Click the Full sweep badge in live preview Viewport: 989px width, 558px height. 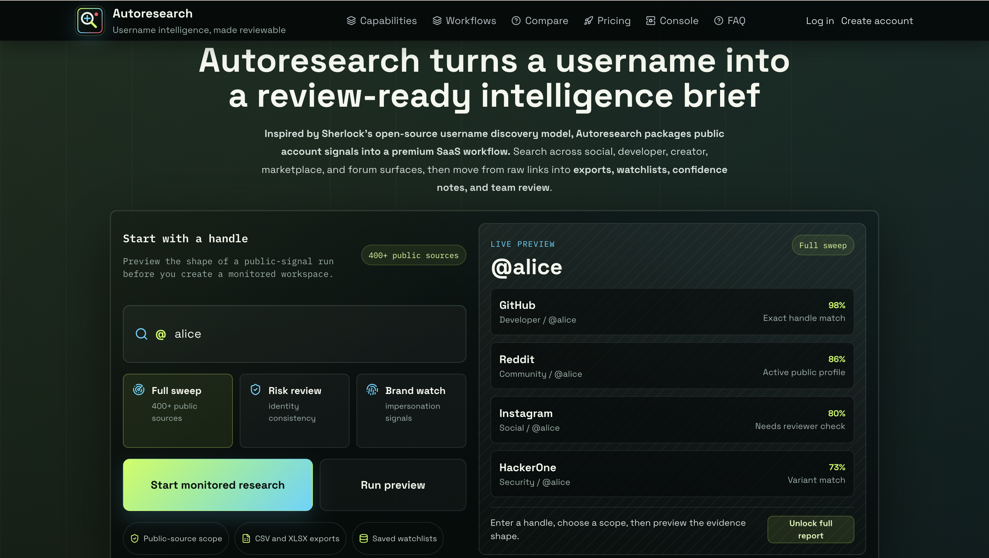pyautogui.click(x=823, y=245)
